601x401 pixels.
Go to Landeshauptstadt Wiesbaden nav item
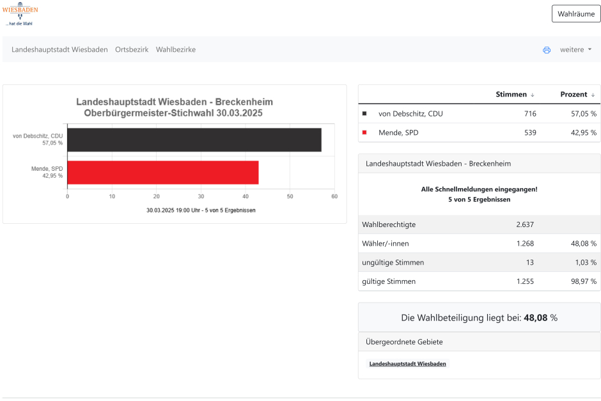59,49
